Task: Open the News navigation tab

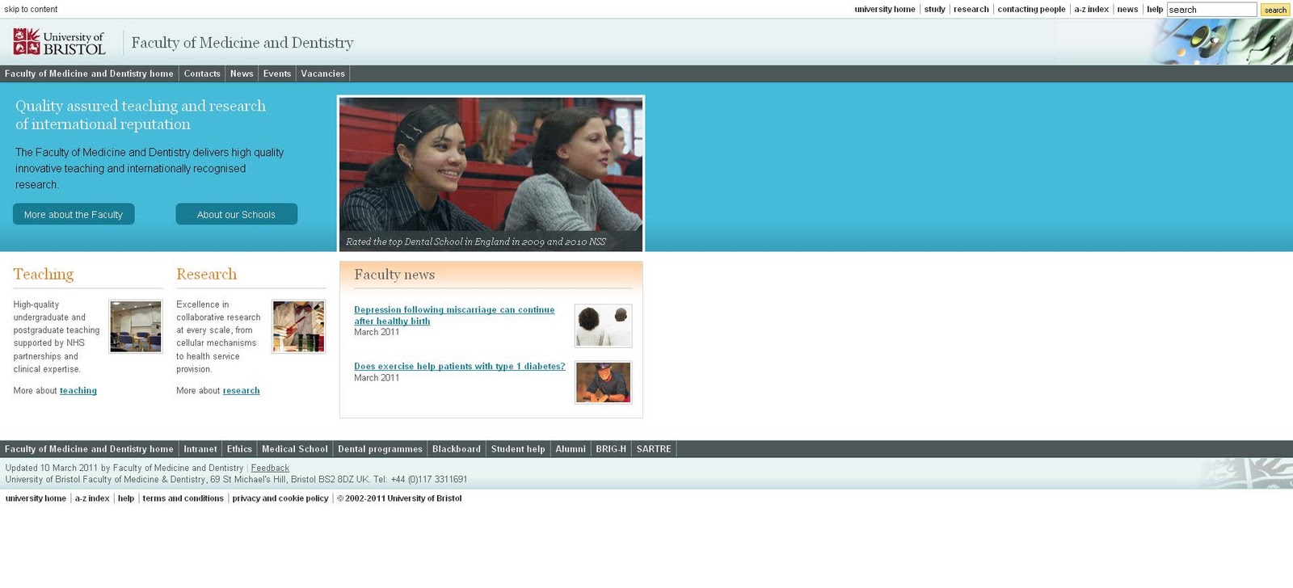Action: coord(242,73)
